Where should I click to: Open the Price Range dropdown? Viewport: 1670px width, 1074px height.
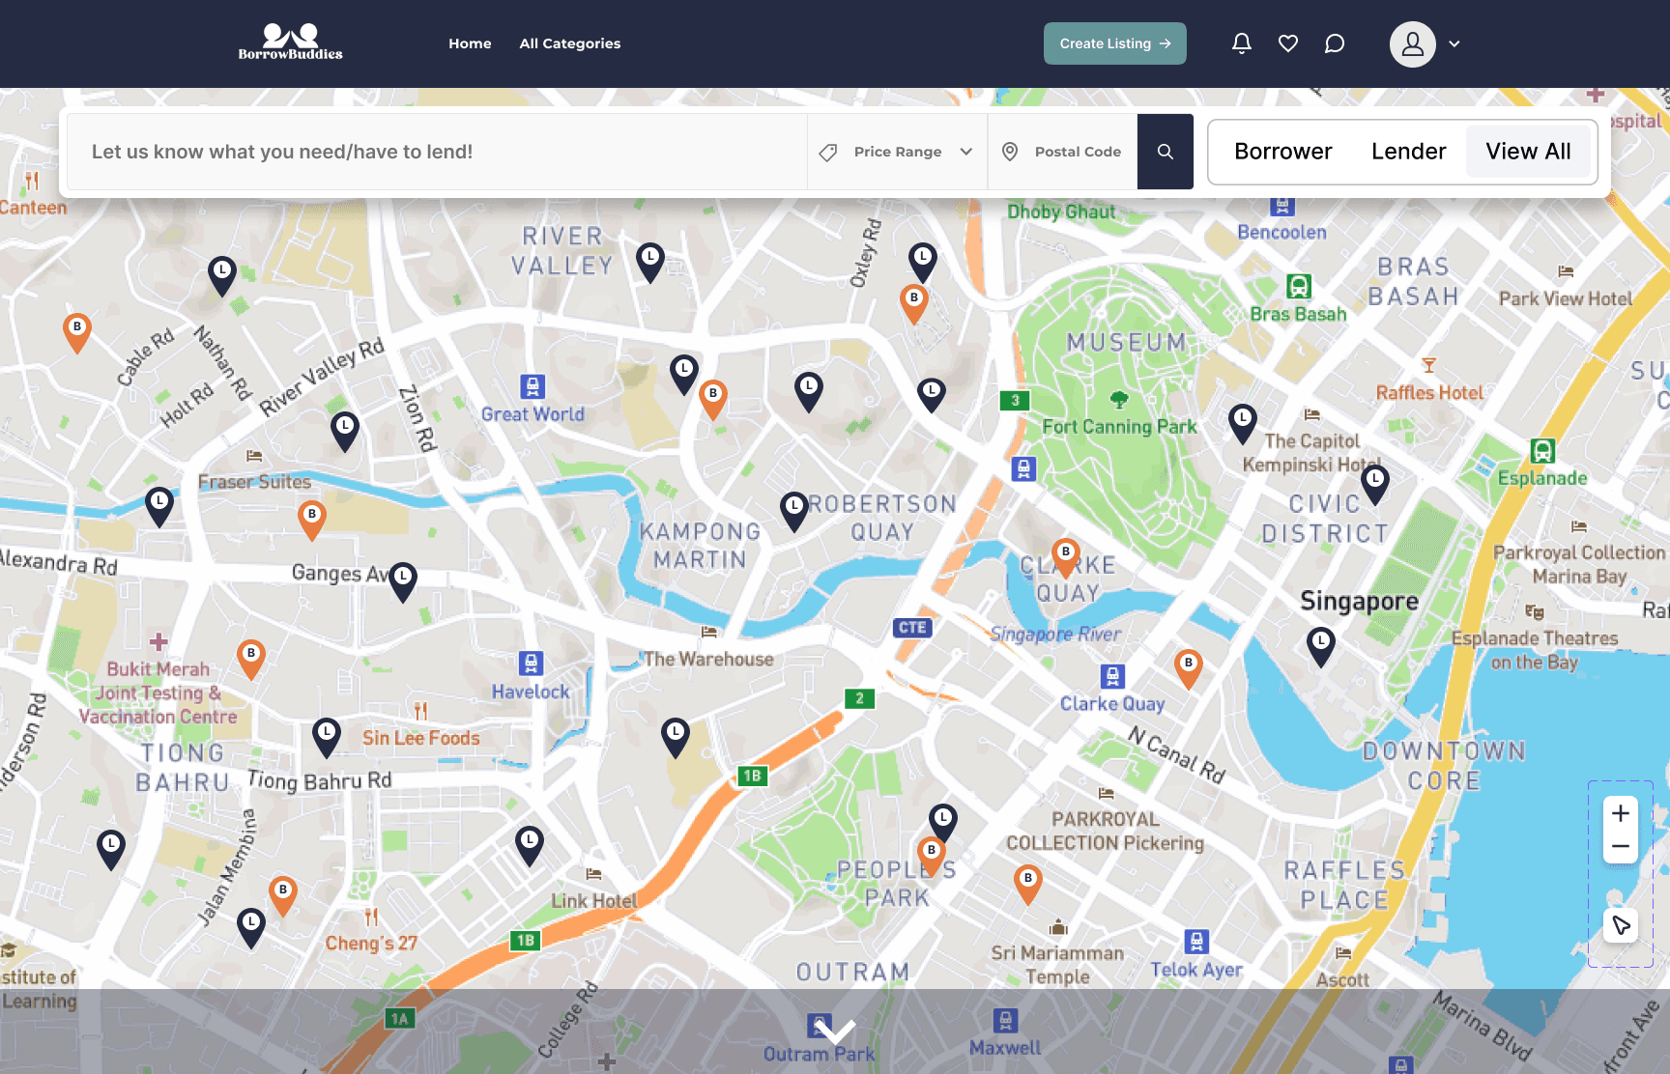click(897, 152)
